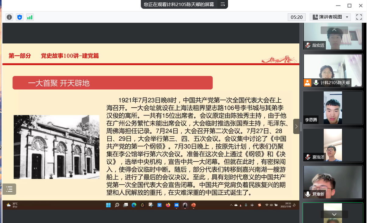Open the weather widget showing 30°C
The width and height of the screenshot is (367, 223).
coord(12,205)
